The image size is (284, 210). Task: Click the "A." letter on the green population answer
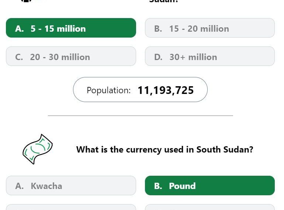tap(20, 29)
